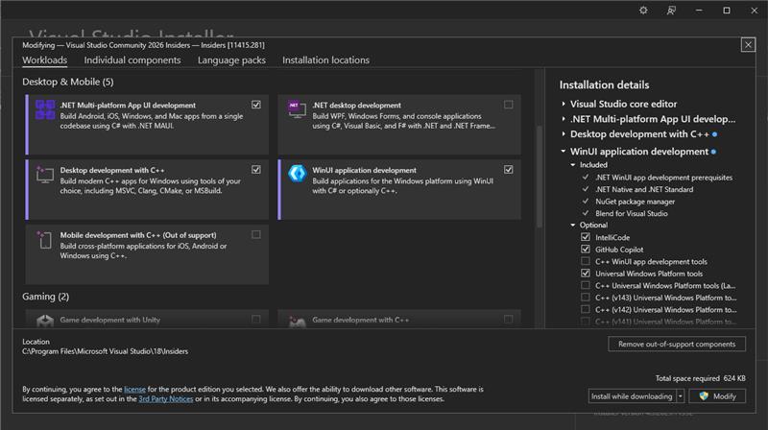768x430 pixels.
Task: Check the .NET desktop development workload
Action: (x=509, y=105)
